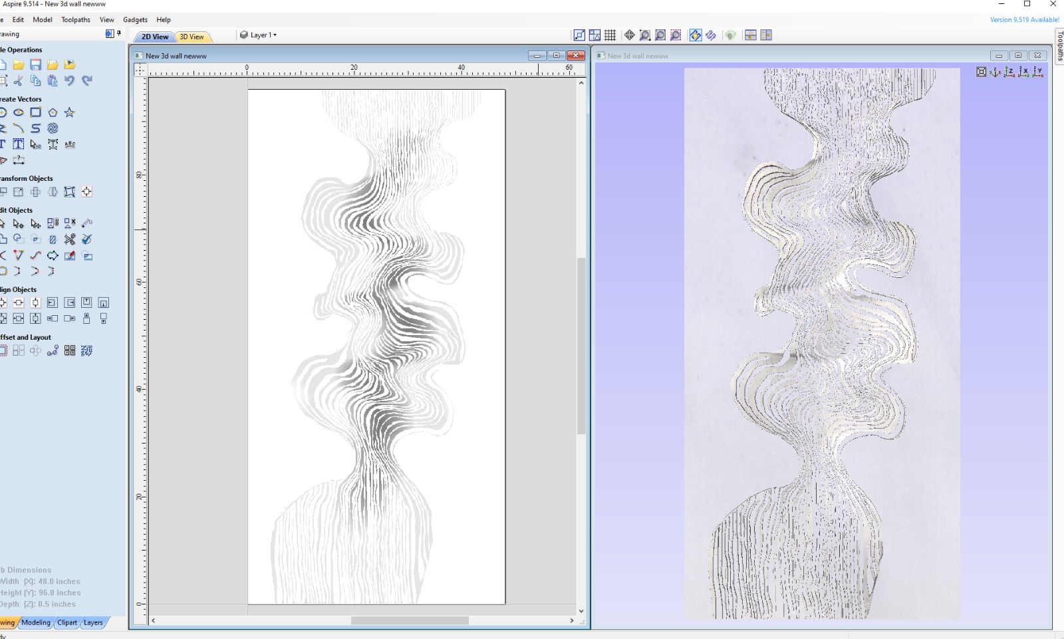Click the Version 9.519 Available link
The width and height of the screenshot is (1064, 639).
[x=1024, y=20]
